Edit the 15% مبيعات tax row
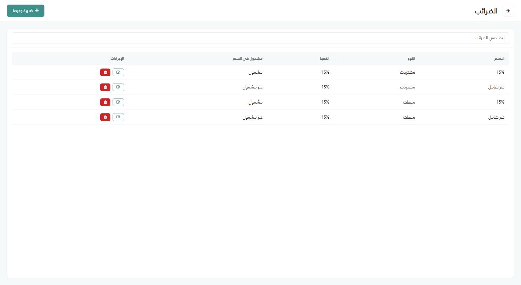The image size is (521, 285). [118, 102]
